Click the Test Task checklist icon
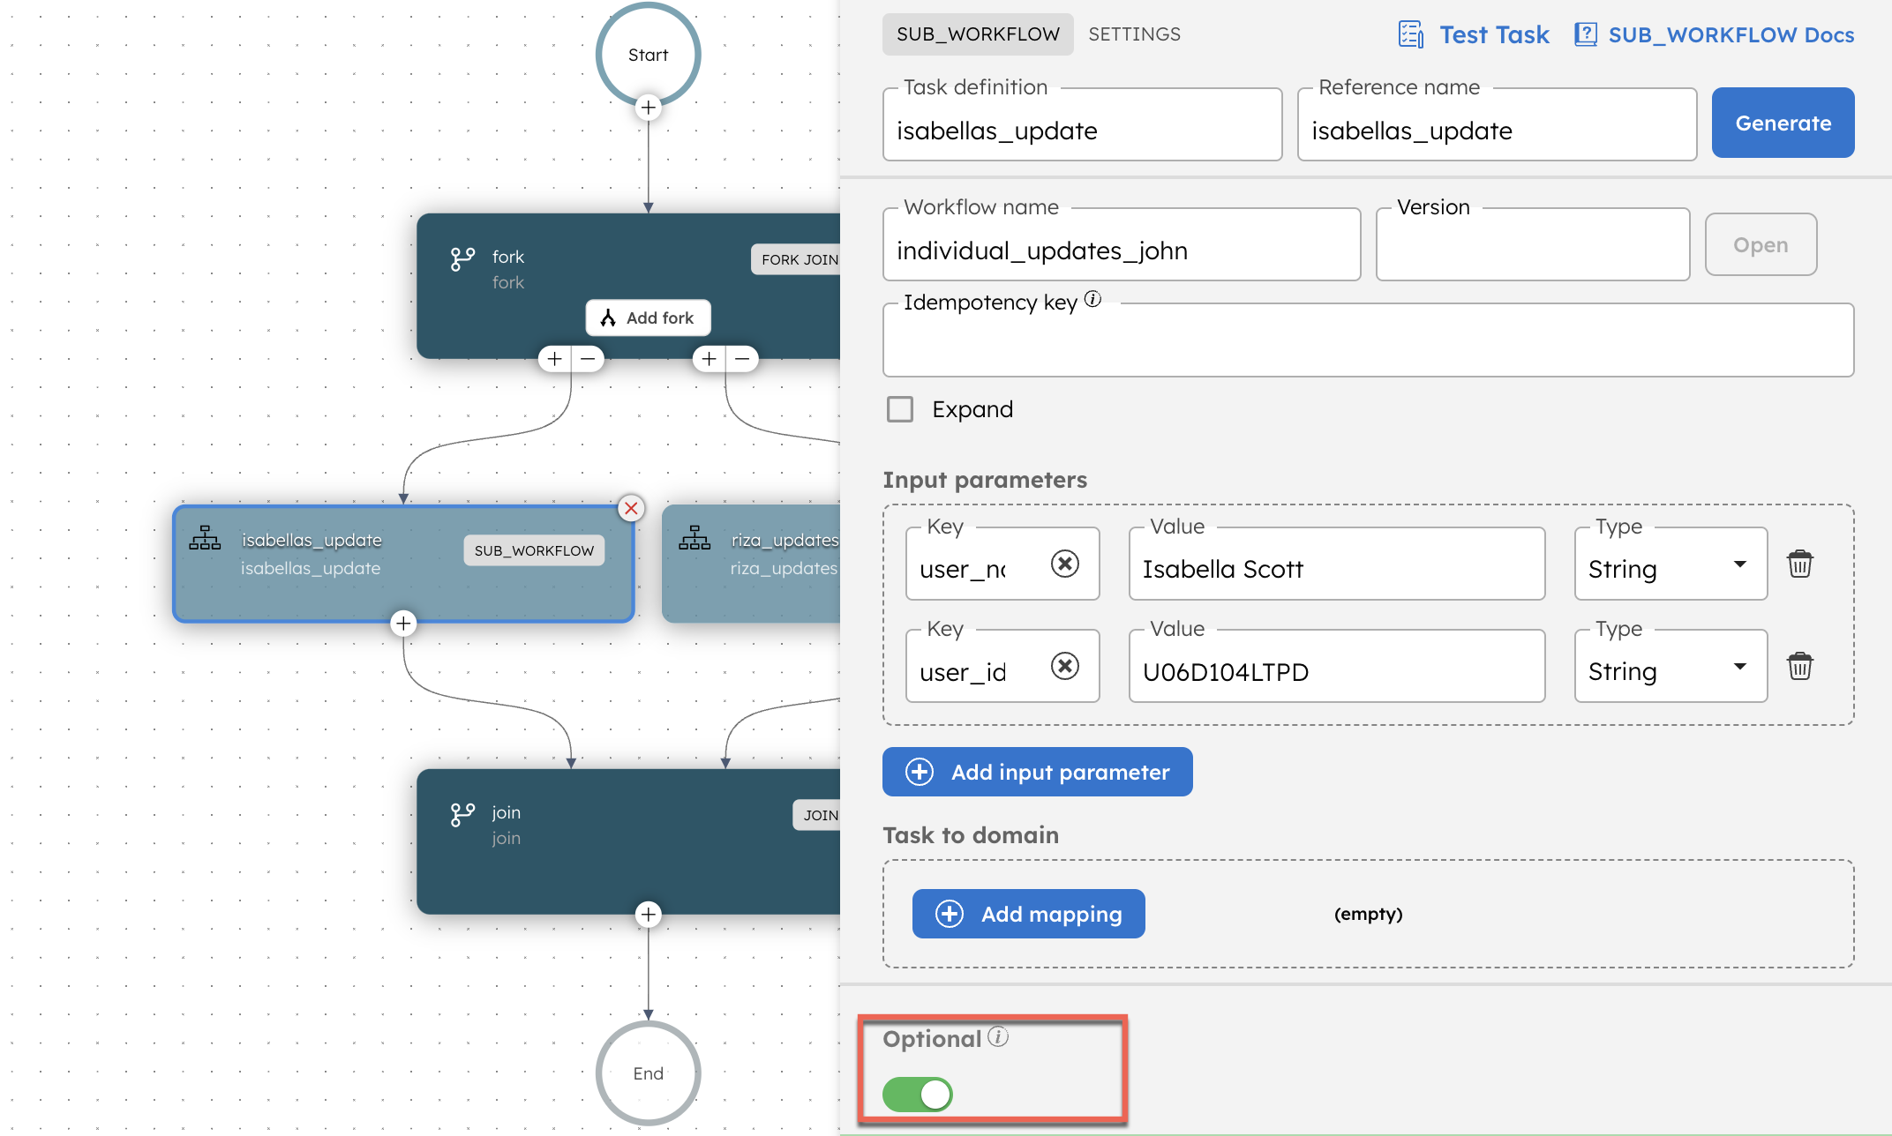 click(1411, 34)
